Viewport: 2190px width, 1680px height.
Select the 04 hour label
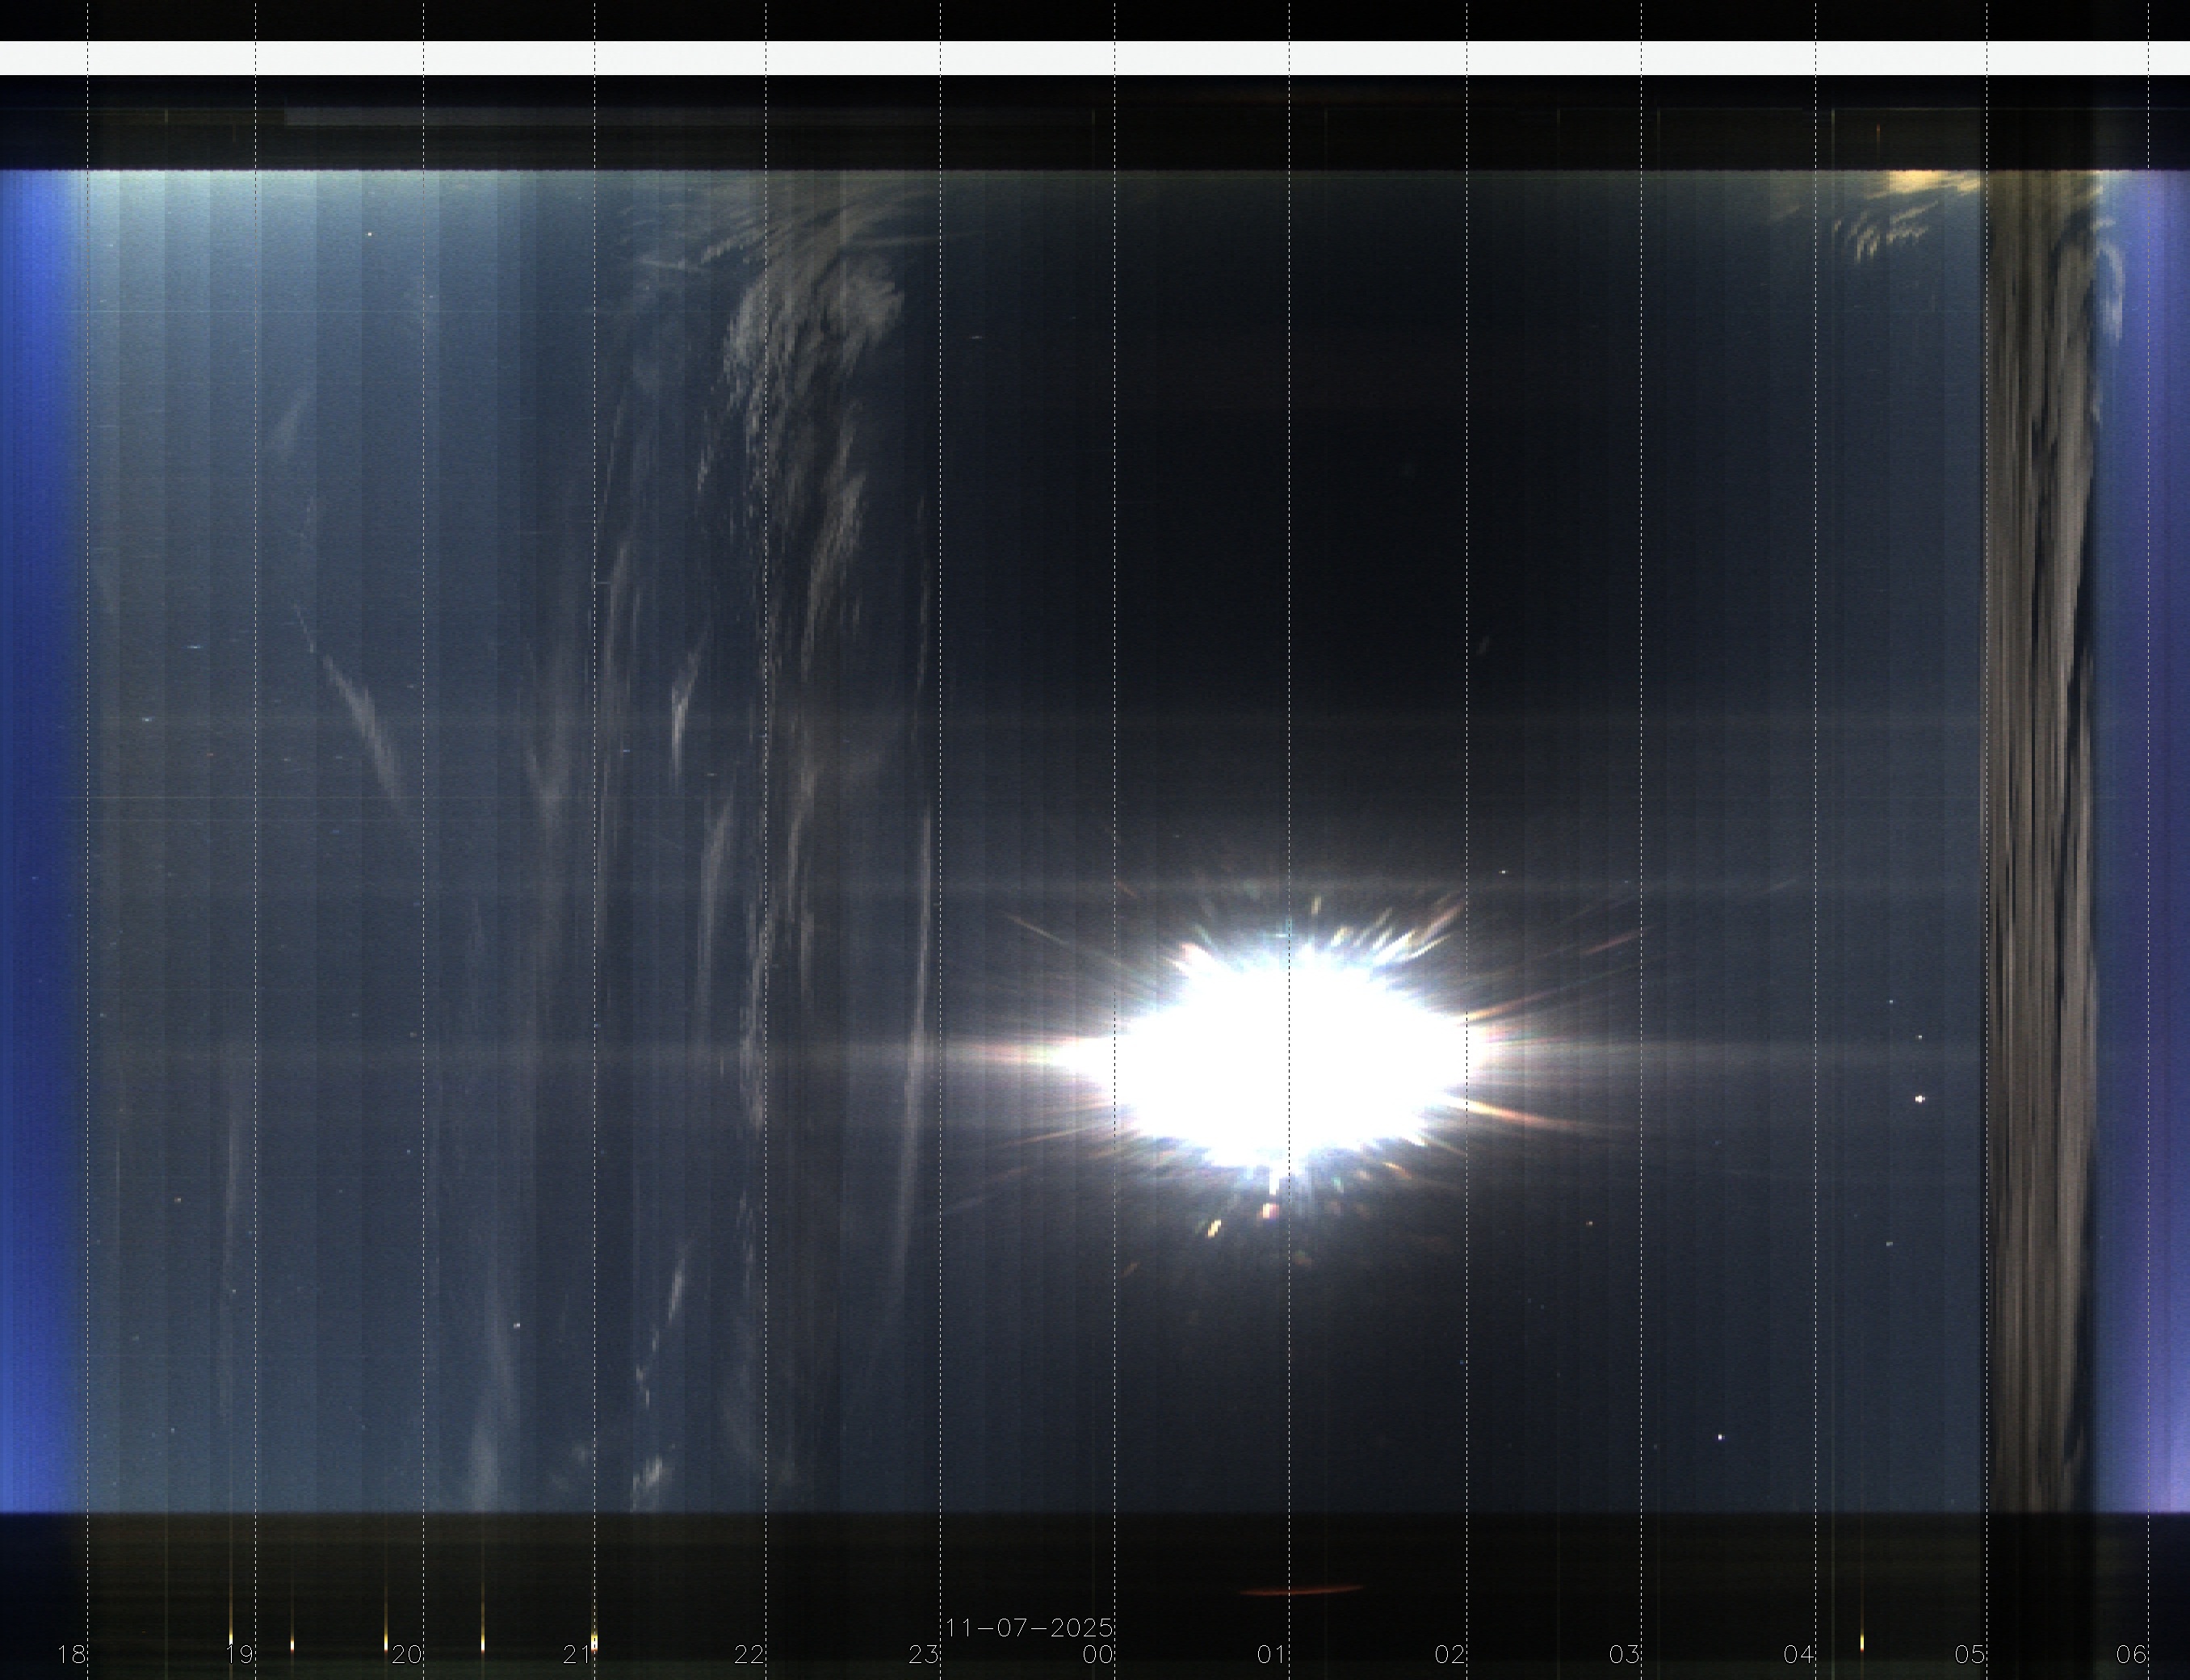pos(1799,1654)
